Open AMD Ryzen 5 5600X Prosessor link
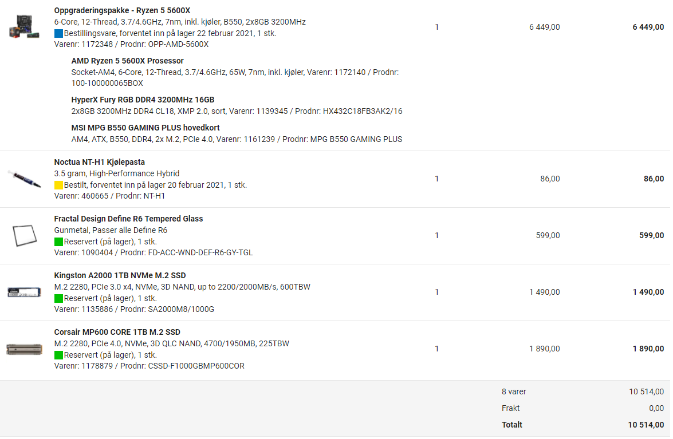 tap(127, 61)
